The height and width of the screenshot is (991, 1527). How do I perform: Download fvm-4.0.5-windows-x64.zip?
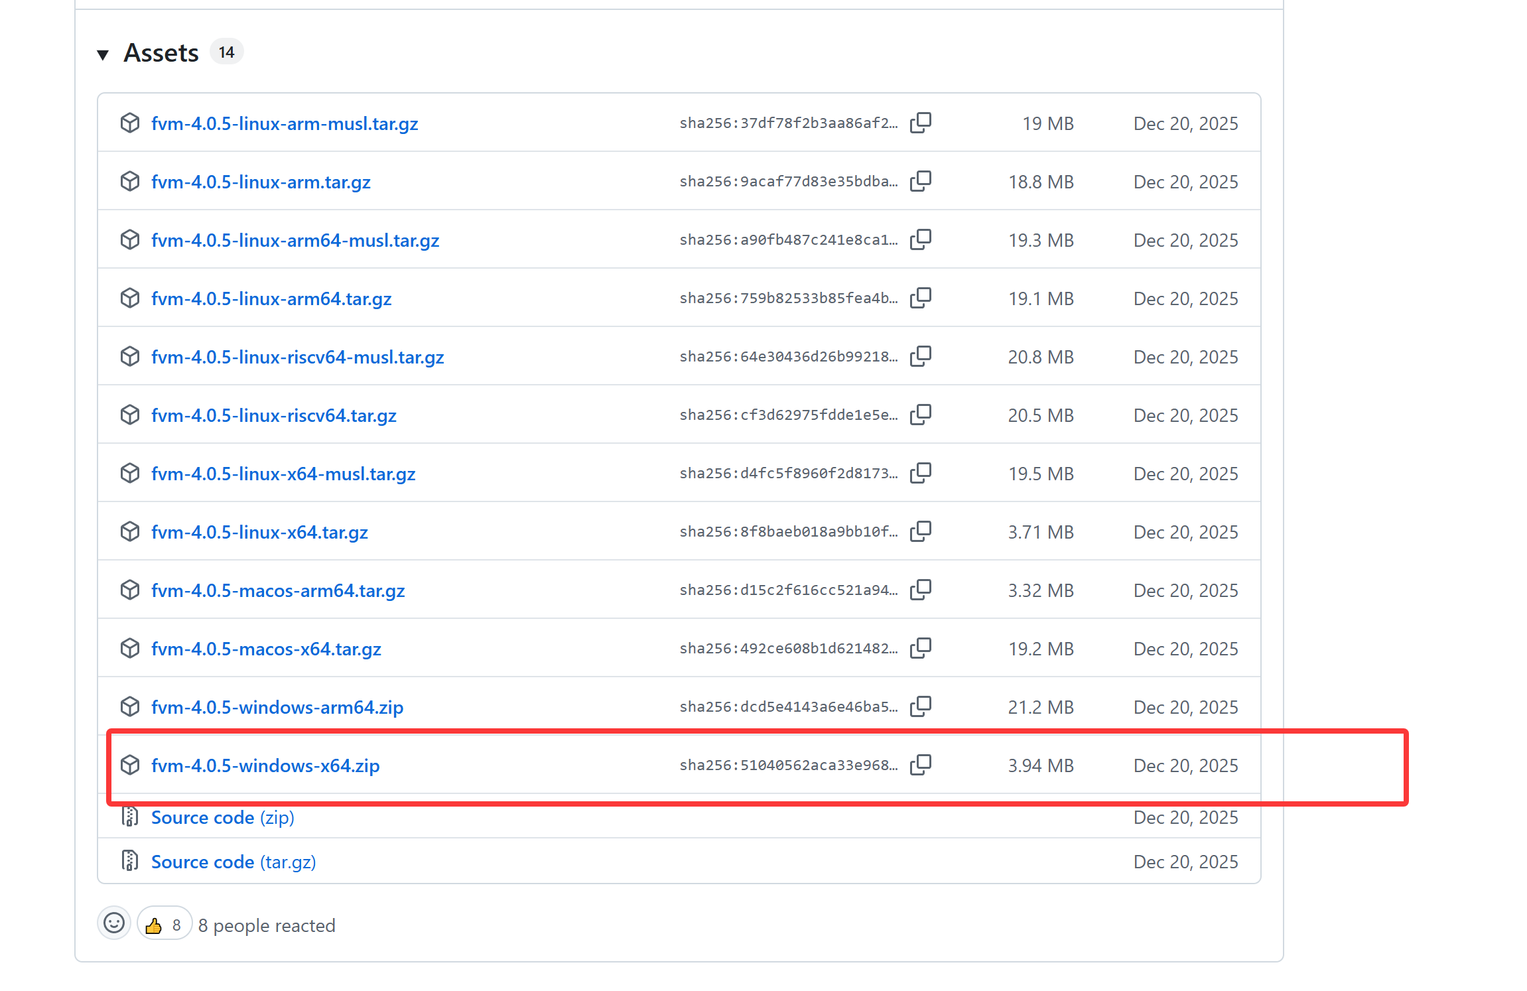[265, 765]
